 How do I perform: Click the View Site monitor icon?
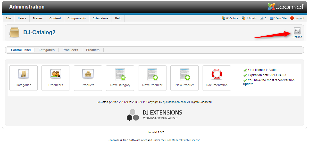coord(272,18)
